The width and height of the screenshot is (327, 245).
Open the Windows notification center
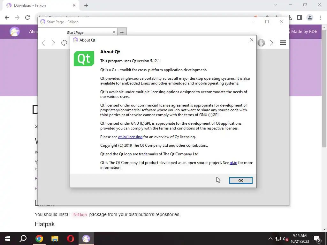tap(317, 239)
